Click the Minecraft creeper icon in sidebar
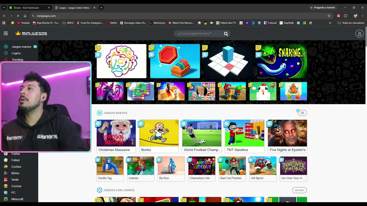 [6, 199]
